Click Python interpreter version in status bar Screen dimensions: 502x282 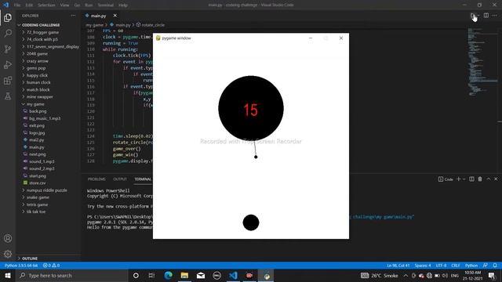pos(21,266)
